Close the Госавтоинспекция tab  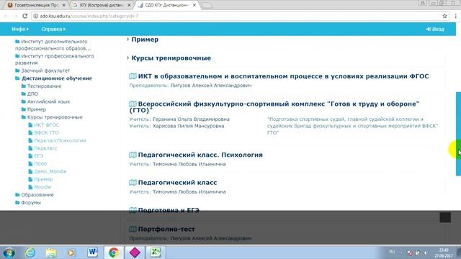[64, 5]
